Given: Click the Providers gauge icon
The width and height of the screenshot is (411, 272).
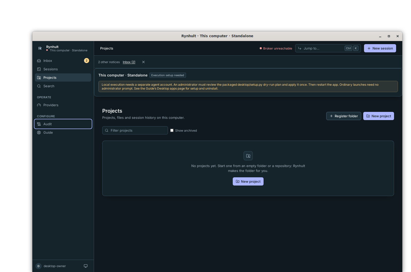Looking at the screenshot, I should pos(39,105).
